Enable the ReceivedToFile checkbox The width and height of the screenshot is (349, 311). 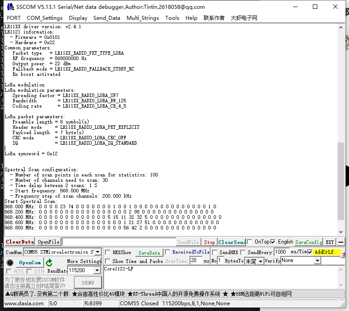[x=167, y=252]
